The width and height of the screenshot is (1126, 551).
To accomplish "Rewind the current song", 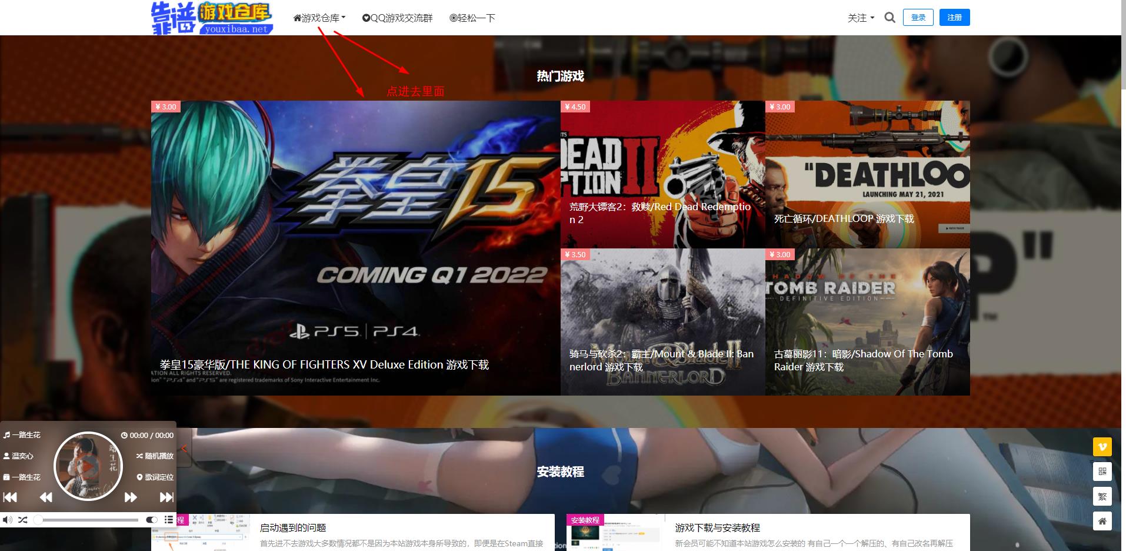I will tap(46, 497).
